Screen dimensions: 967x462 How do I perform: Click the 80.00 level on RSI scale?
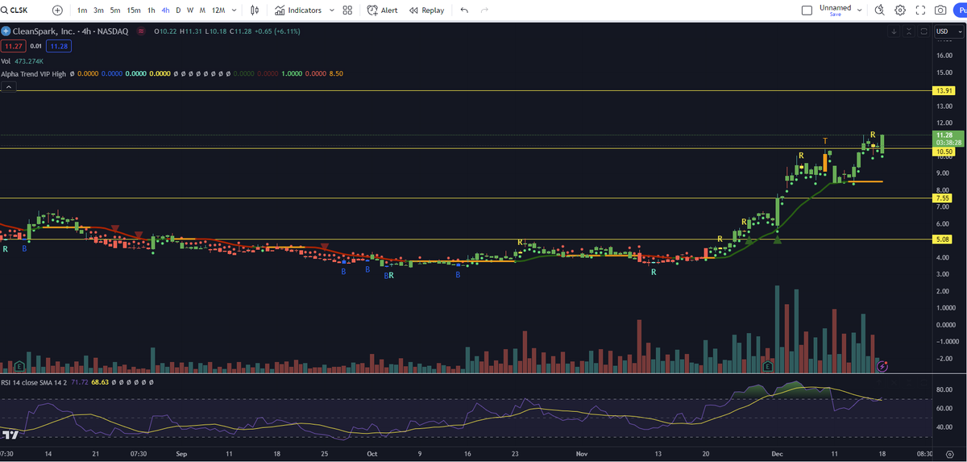coord(944,390)
